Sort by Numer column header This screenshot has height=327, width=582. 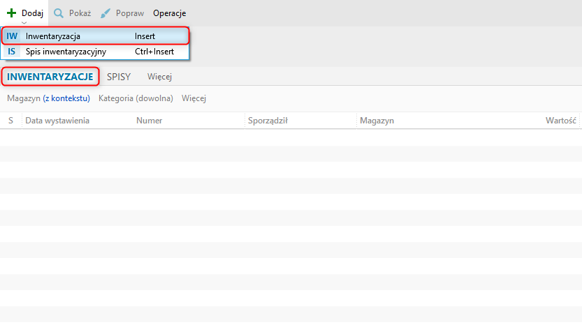click(x=150, y=121)
